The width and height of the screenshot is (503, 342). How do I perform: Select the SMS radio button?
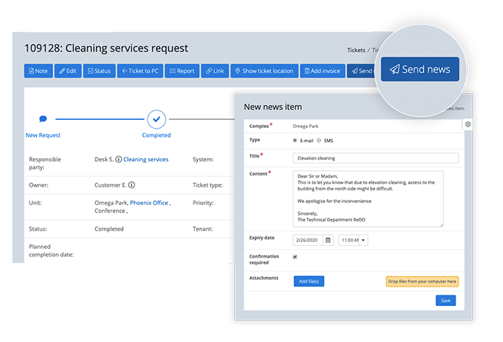(319, 140)
